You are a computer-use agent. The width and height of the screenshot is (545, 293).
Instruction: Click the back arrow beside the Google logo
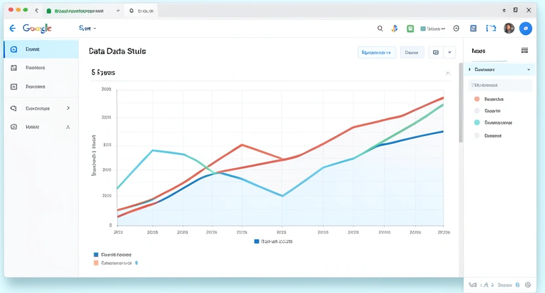[12, 29]
